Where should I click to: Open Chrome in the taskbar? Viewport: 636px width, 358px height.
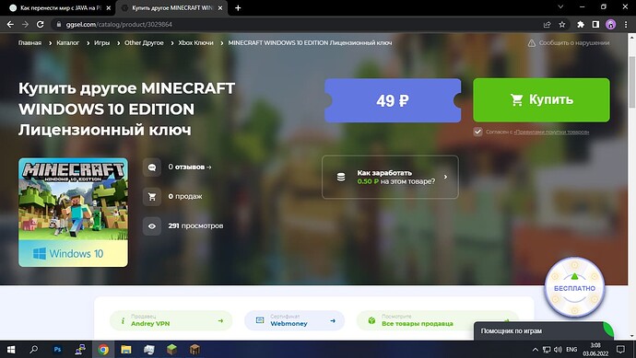(x=103, y=349)
